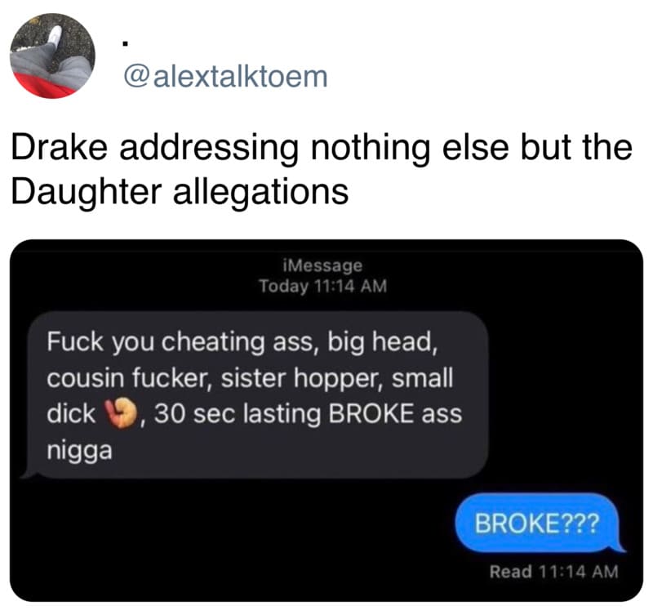Click the tail of the blue bubble

coord(620,545)
